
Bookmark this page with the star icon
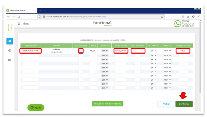(162, 17)
